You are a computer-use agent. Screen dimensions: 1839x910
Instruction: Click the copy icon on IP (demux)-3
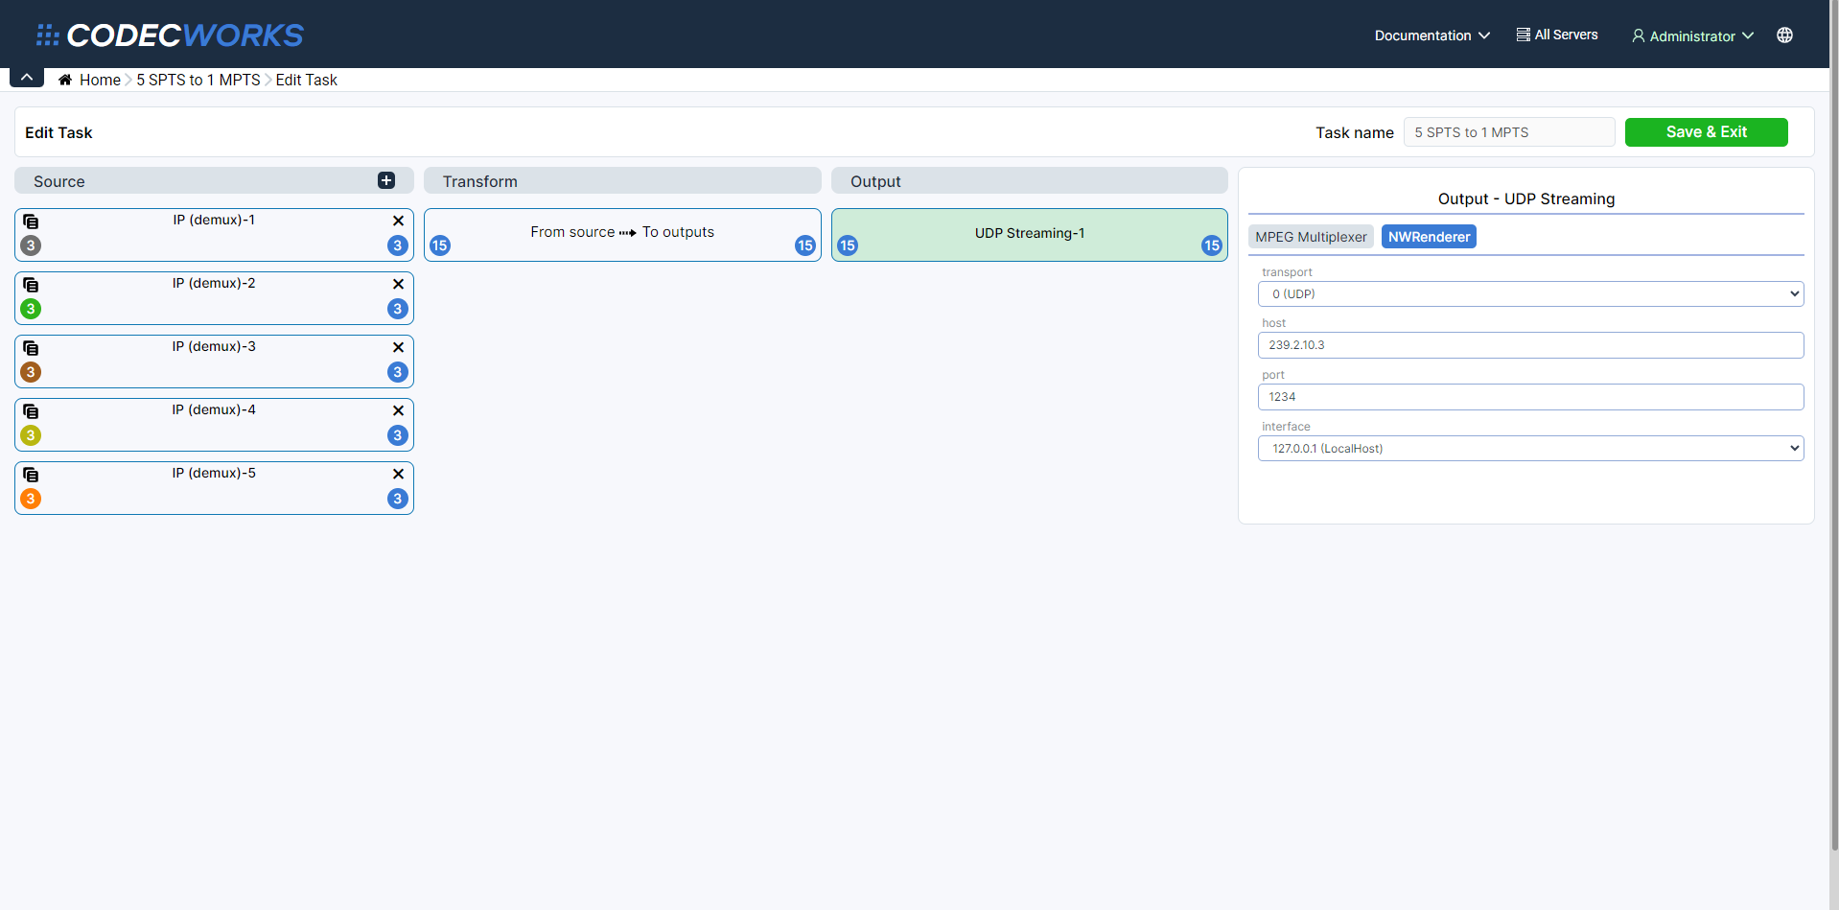(x=31, y=348)
